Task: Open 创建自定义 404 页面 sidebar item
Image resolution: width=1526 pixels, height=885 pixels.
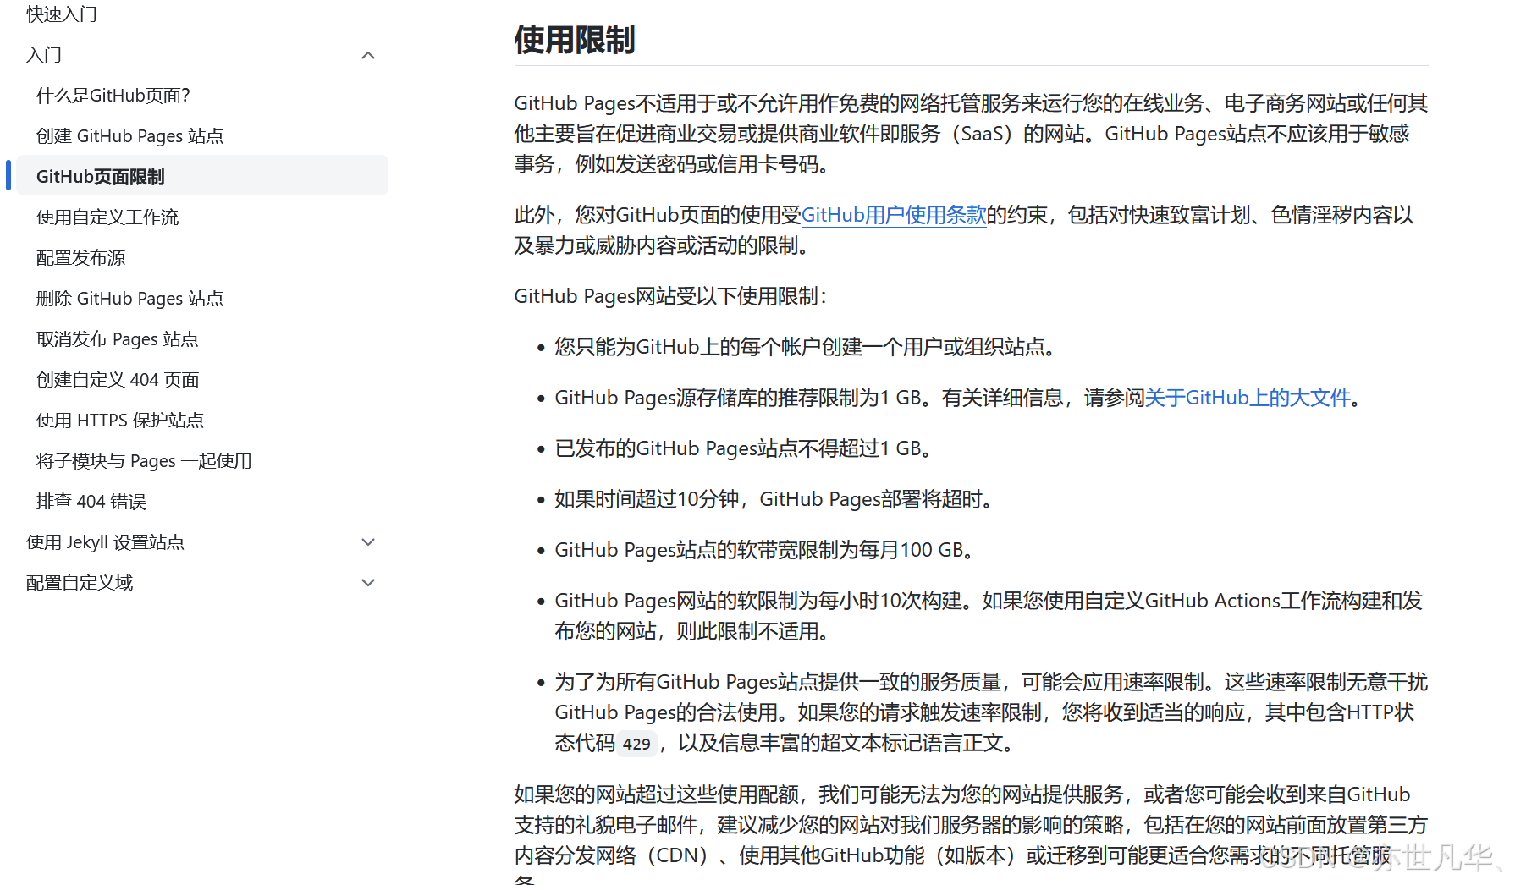Action: 118,380
